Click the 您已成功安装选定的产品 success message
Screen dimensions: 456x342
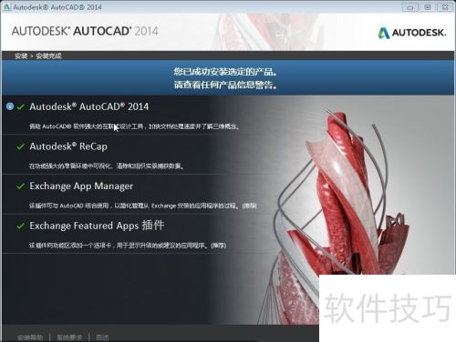click(225, 72)
